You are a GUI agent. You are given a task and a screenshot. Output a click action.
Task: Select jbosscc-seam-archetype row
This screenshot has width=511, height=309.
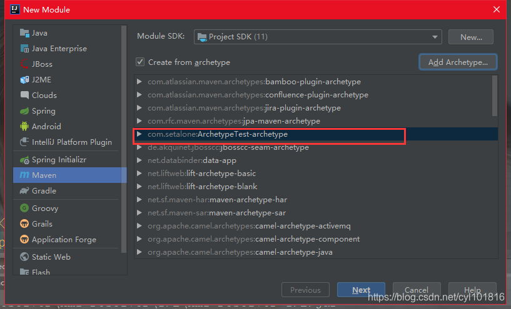click(315, 147)
